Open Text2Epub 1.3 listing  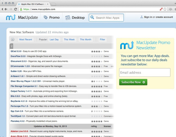click(18, 116)
